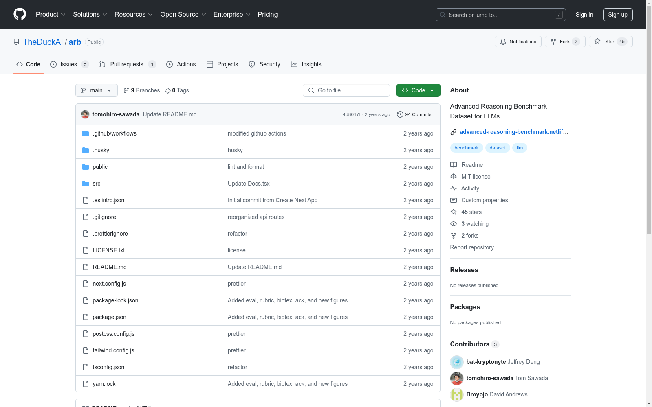Switch to the Pull requests tab

(128, 64)
